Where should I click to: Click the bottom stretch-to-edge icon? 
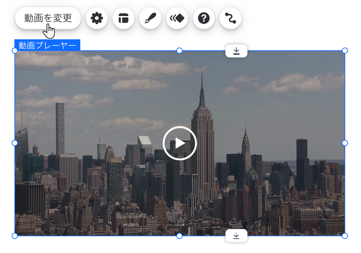pos(236,236)
